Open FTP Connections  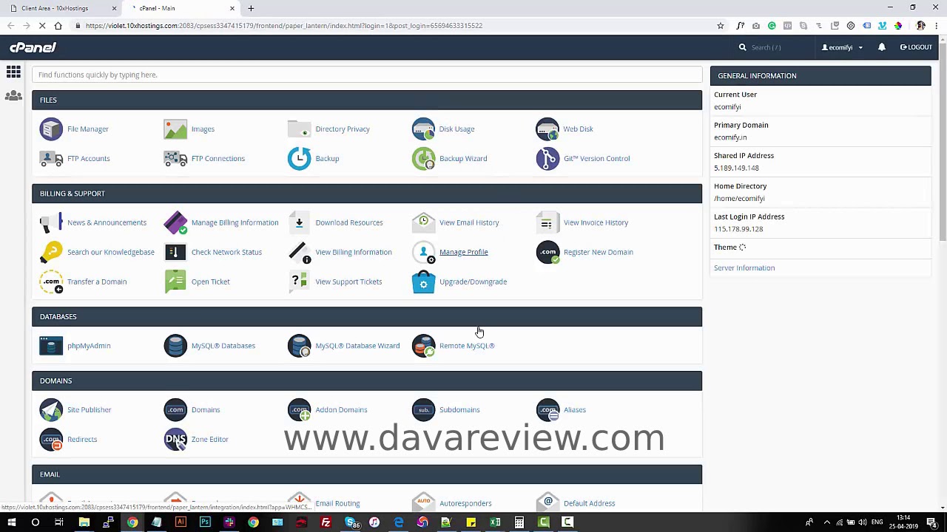[218, 158]
